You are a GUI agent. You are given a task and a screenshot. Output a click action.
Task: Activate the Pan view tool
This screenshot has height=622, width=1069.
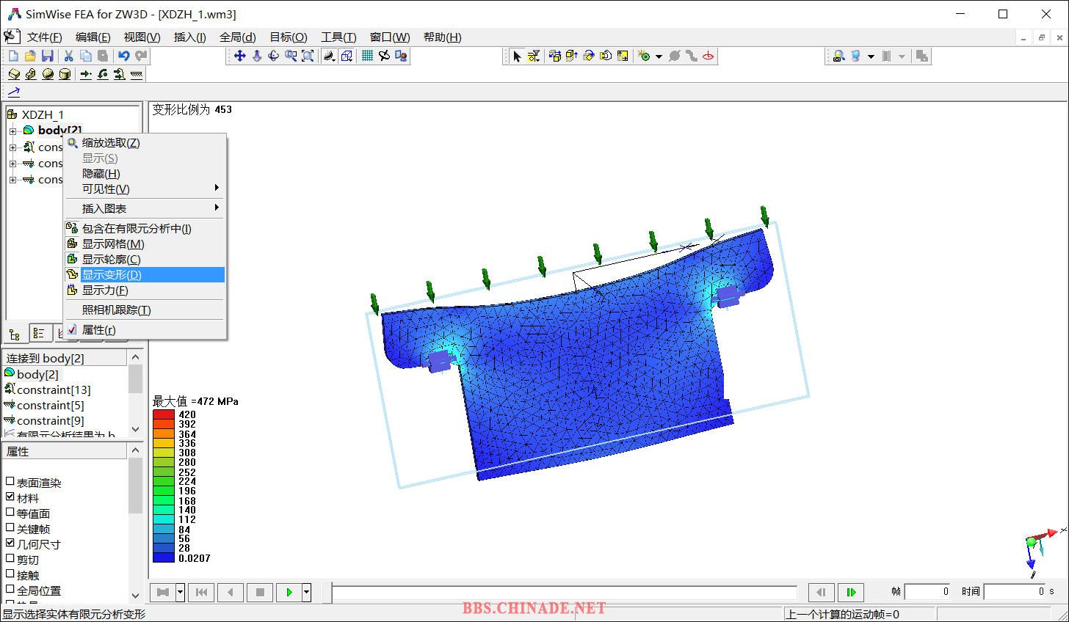click(239, 56)
